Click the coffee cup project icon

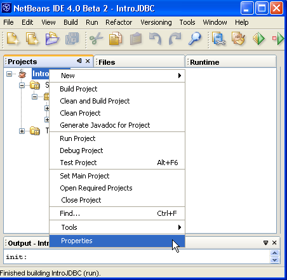pyautogui.click(x=22, y=74)
